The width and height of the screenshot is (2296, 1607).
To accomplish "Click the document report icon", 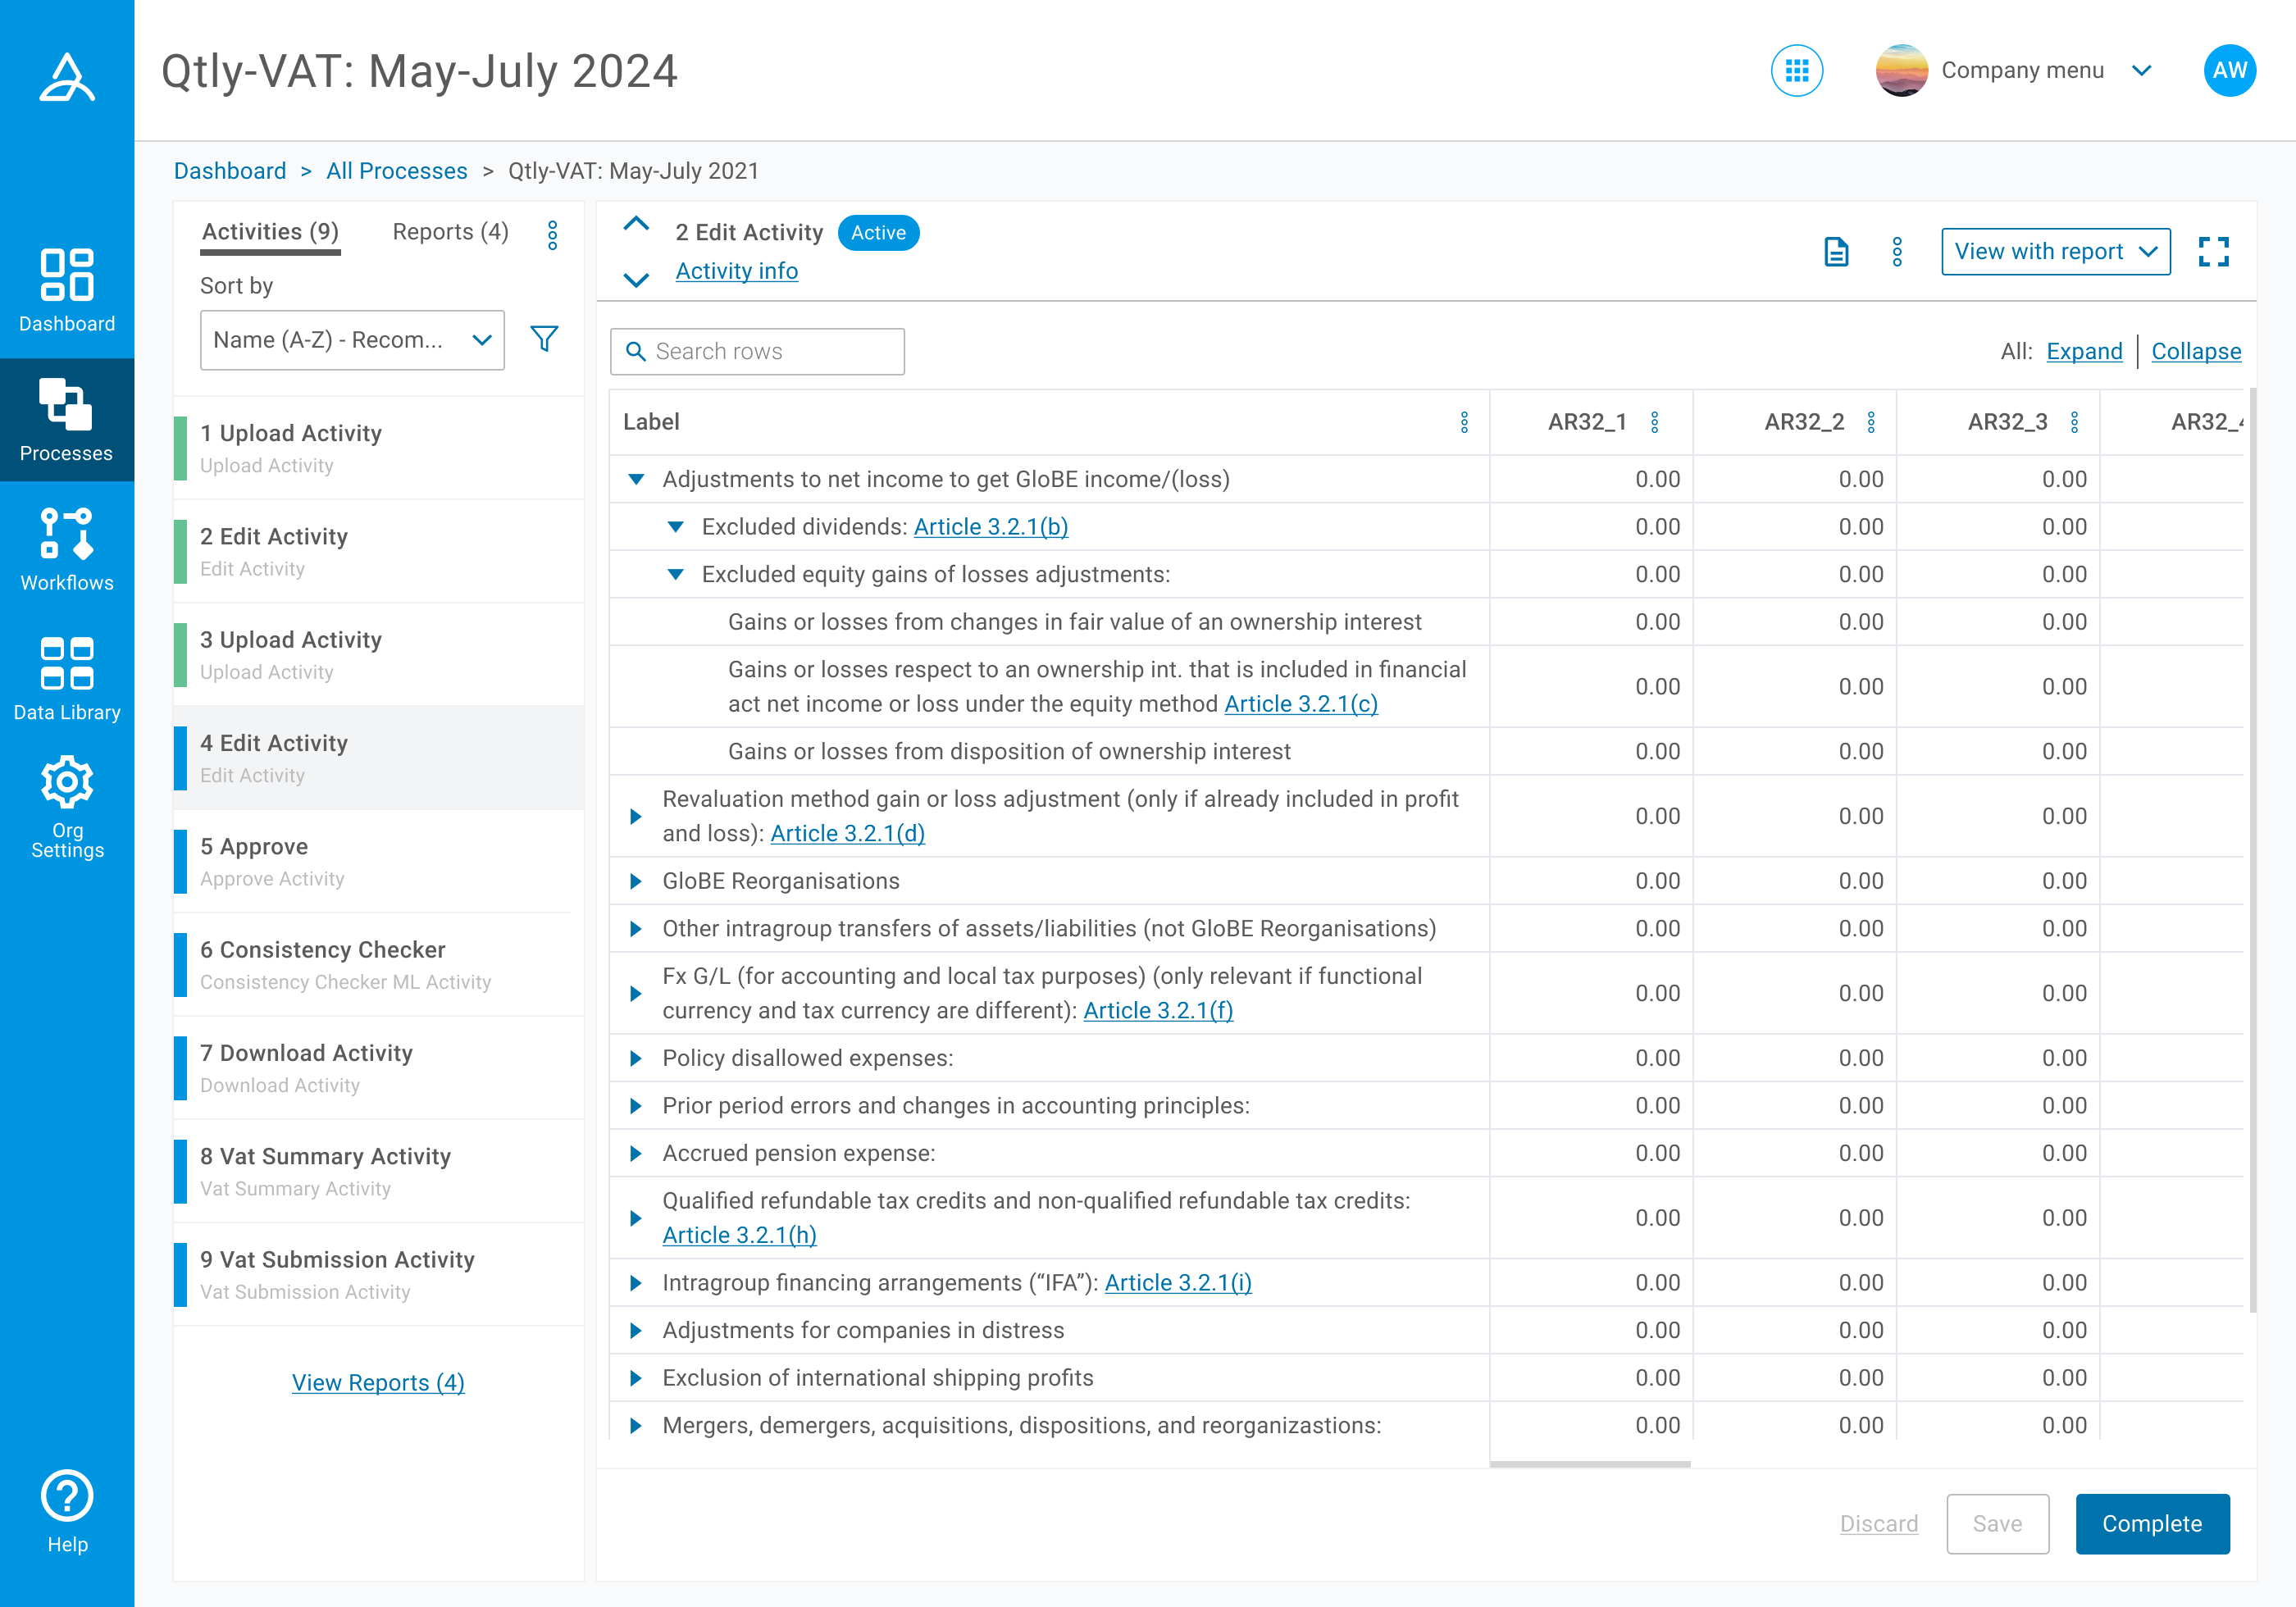I will tap(1836, 252).
